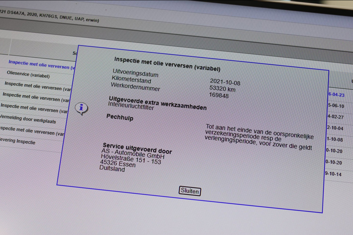The image size is (353, 235).
Task: Click the Interieurluchtfilter text
Action: click(131, 106)
